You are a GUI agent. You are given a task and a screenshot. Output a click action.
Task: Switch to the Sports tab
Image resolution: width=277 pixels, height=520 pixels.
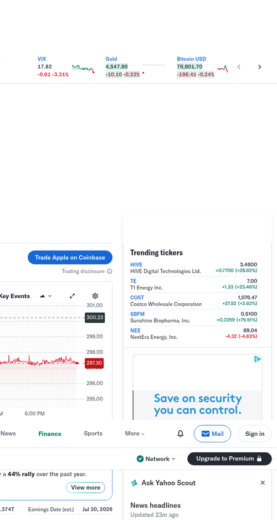click(x=93, y=434)
